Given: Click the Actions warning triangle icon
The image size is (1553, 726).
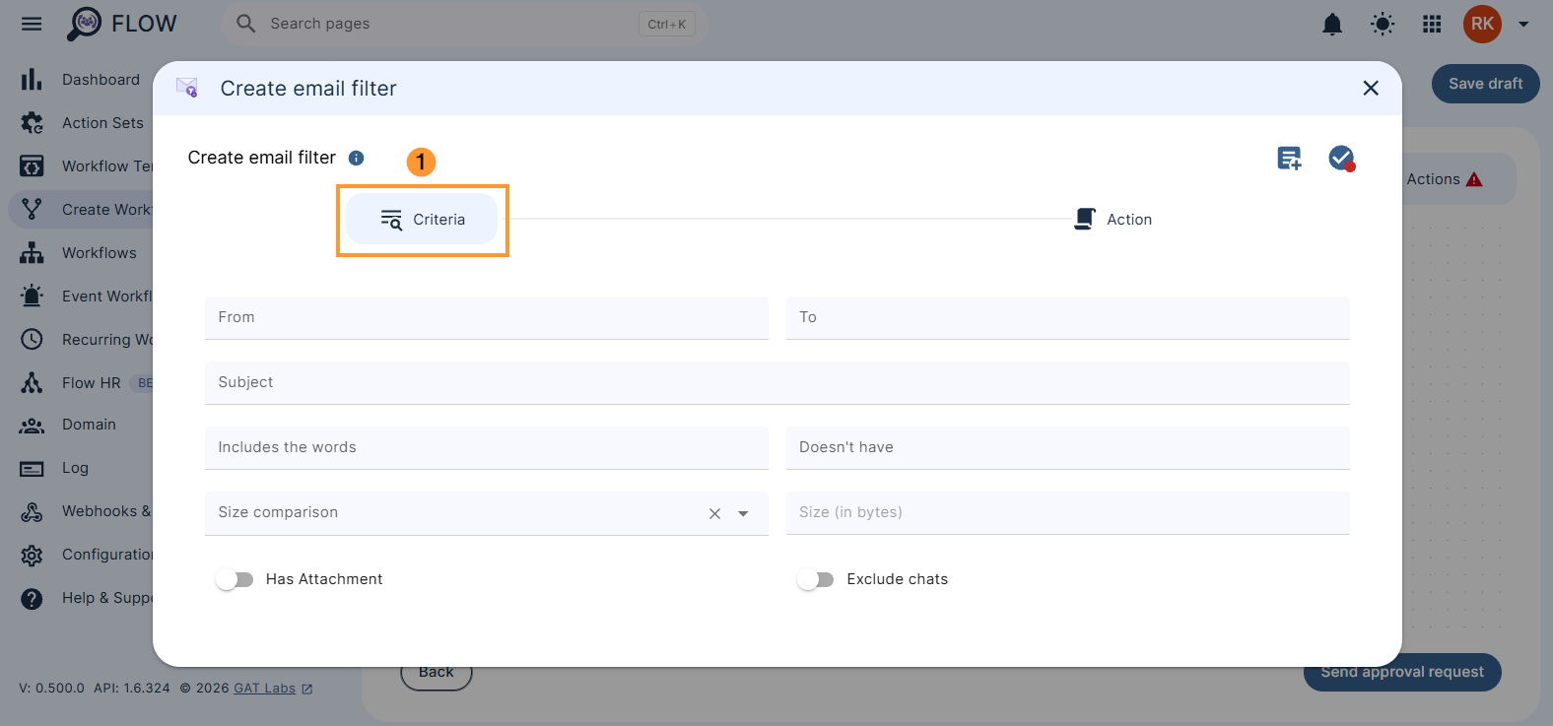Looking at the screenshot, I should point(1474,179).
